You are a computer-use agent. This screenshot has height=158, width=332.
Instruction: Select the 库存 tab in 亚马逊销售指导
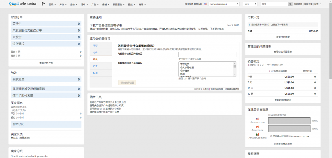(x=101, y=46)
